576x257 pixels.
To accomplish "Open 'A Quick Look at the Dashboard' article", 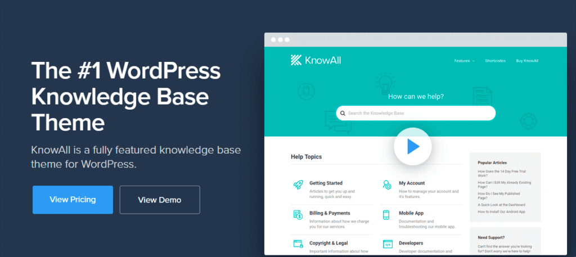I will 501,205.
